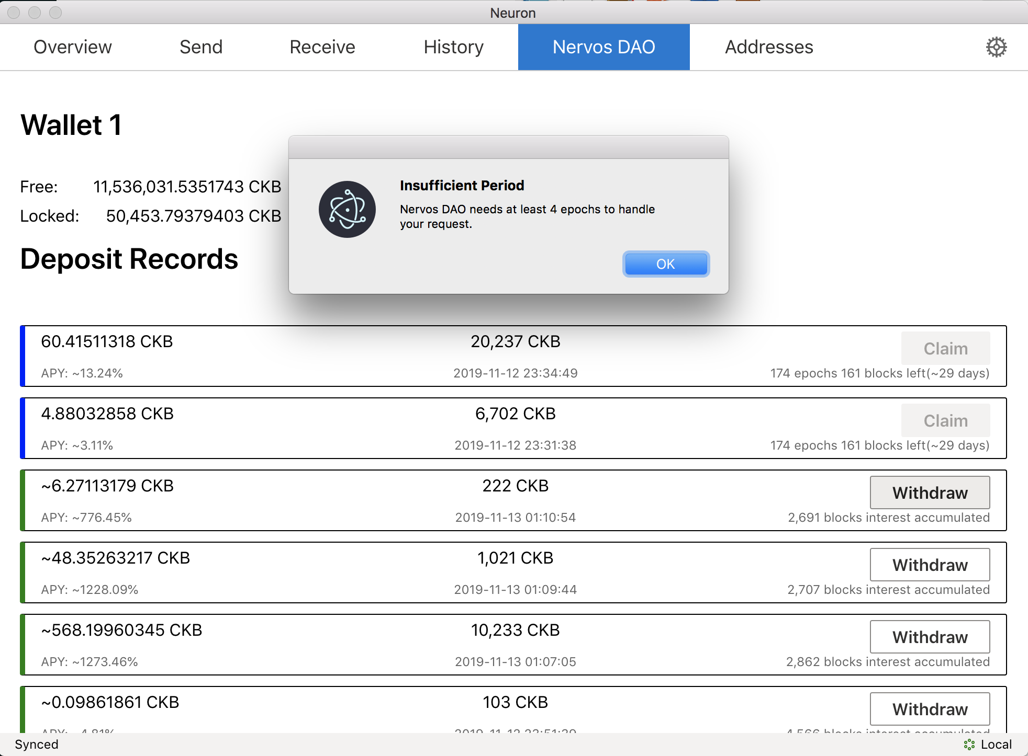Screen dimensions: 1028x756
Task: Switch to the Overview tab
Action: click(x=73, y=47)
